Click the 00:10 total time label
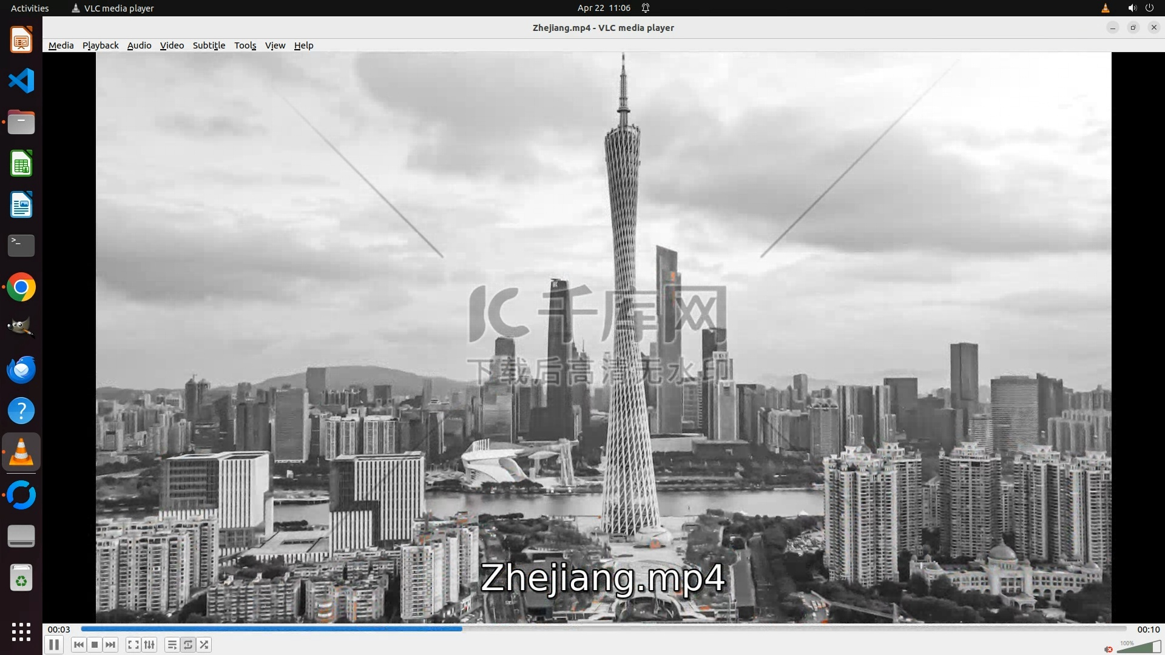The height and width of the screenshot is (655, 1165). 1147,630
